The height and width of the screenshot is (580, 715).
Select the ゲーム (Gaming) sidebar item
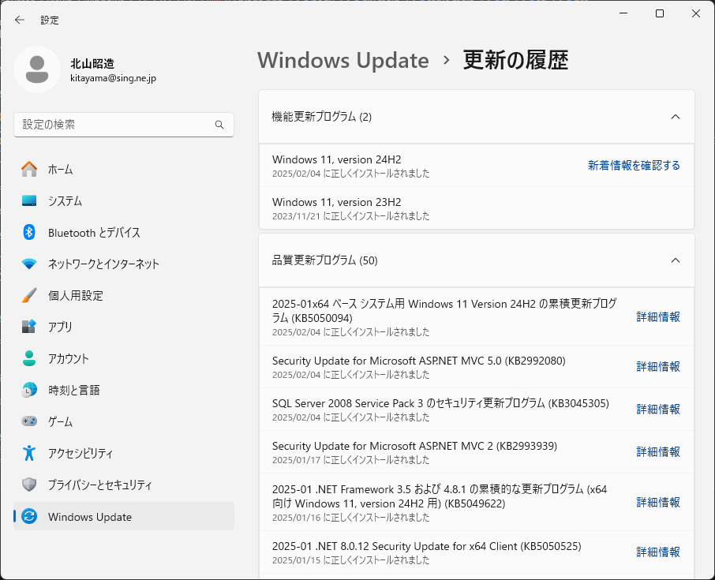click(x=60, y=421)
